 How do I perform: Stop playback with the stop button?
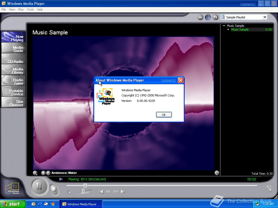tap(54, 189)
